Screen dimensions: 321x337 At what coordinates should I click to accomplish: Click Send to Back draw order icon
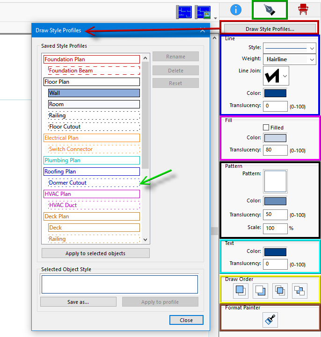point(260,291)
